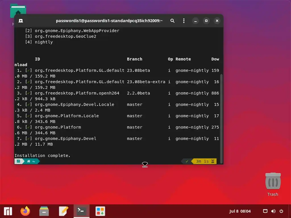Click 'org.freedesktop.Platform.openh264' entry
This screenshot has width=291, height=218.
coord(77,93)
